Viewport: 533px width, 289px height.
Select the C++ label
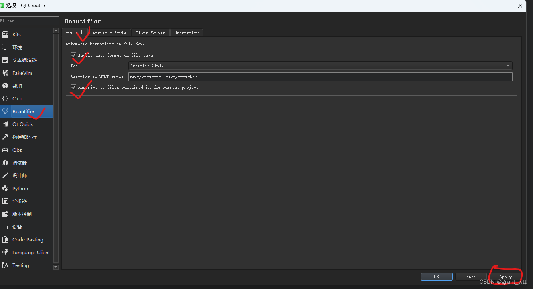pyautogui.click(x=18, y=99)
